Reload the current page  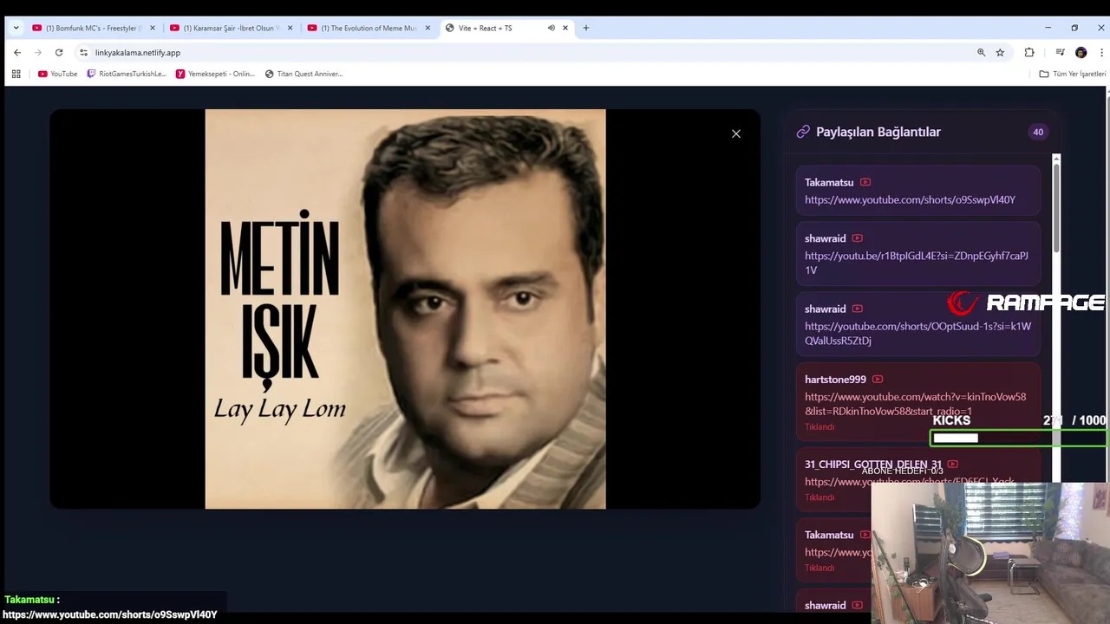coord(59,52)
